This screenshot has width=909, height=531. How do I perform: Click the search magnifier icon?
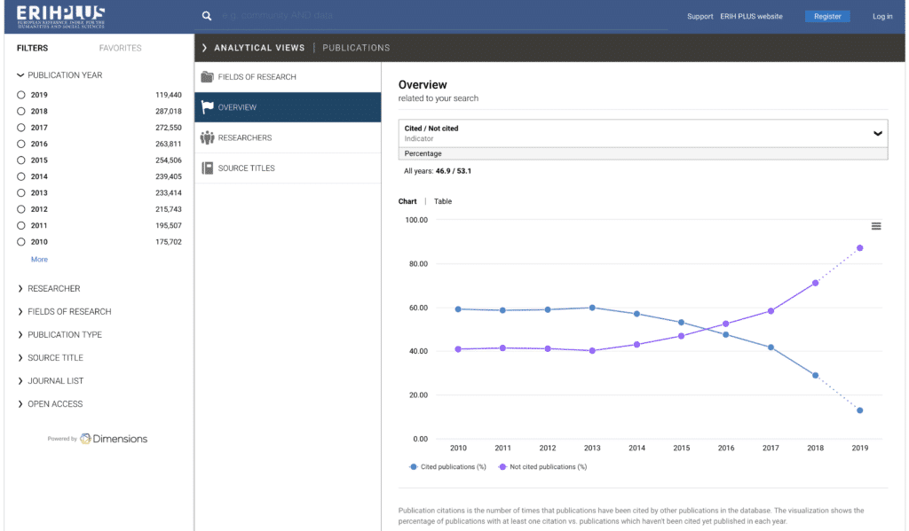(207, 16)
